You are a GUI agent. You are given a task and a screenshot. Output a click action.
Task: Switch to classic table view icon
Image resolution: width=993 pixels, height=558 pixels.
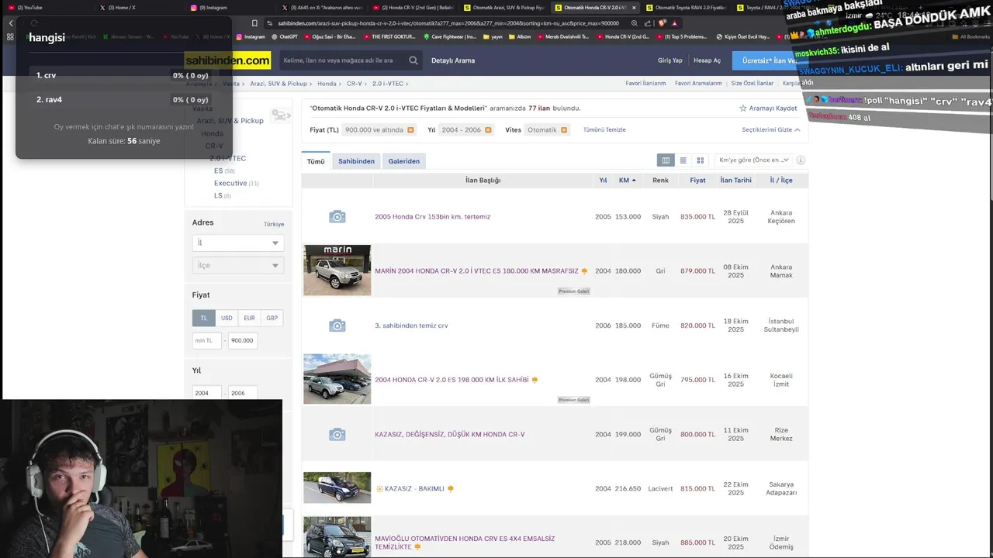[x=666, y=160]
